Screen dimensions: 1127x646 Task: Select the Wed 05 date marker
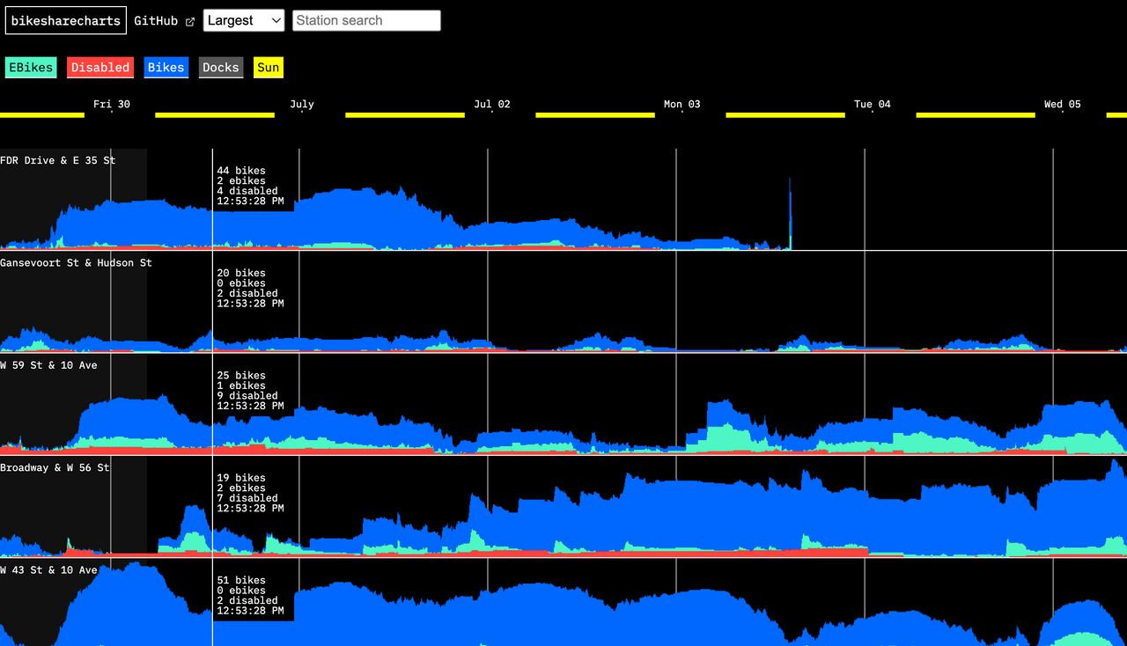[1062, 104]
